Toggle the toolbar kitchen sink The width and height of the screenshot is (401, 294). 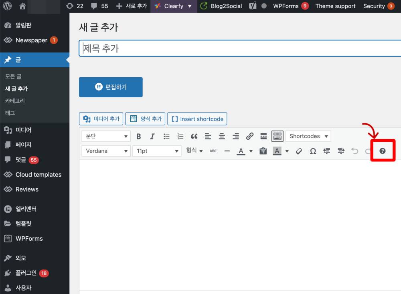coord(277,136)
